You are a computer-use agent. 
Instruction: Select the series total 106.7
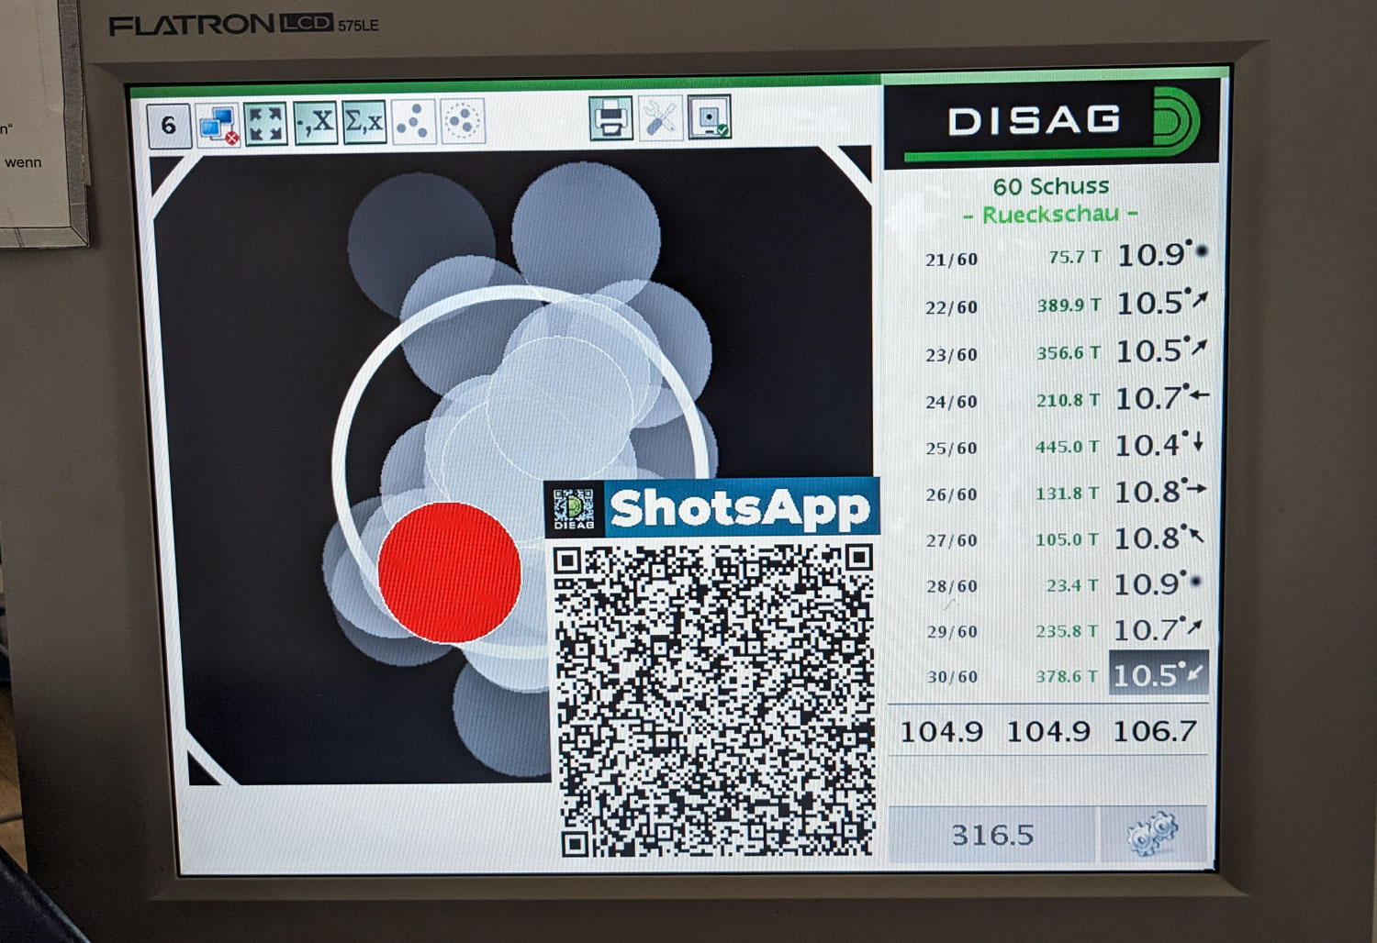(x=1155, y=732)
